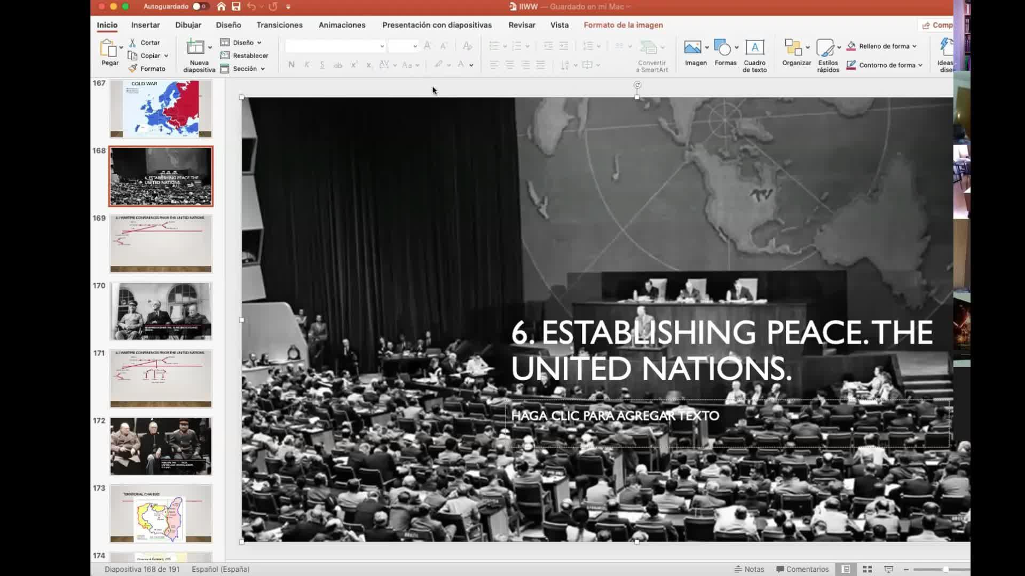The width and height of the screenshot is (1025, 576).
Task: Toggle the Notas pane
Action: pos(749,569)
